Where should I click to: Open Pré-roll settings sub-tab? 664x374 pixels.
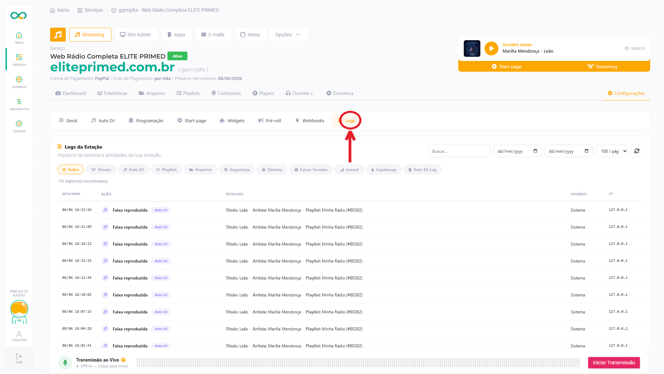click(270, 121)
